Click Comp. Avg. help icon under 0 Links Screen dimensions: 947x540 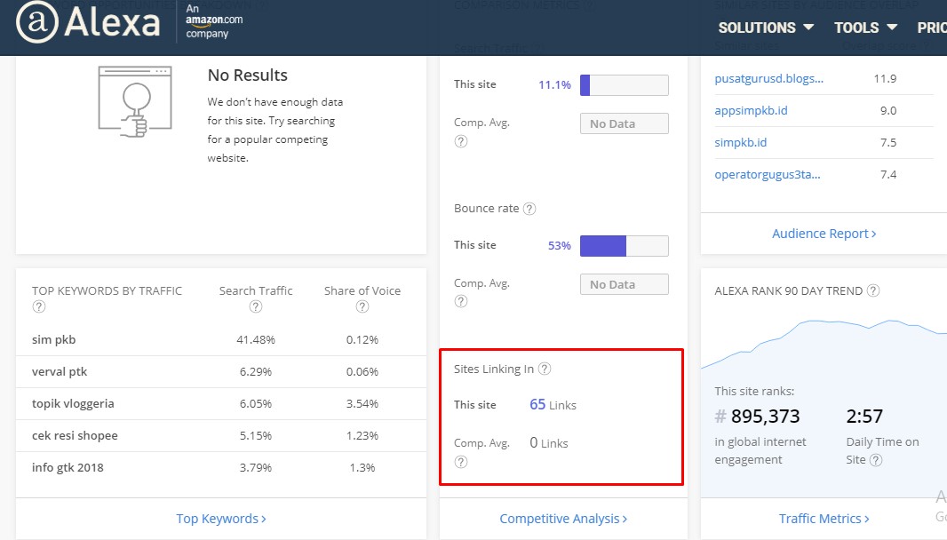[461, 462]
